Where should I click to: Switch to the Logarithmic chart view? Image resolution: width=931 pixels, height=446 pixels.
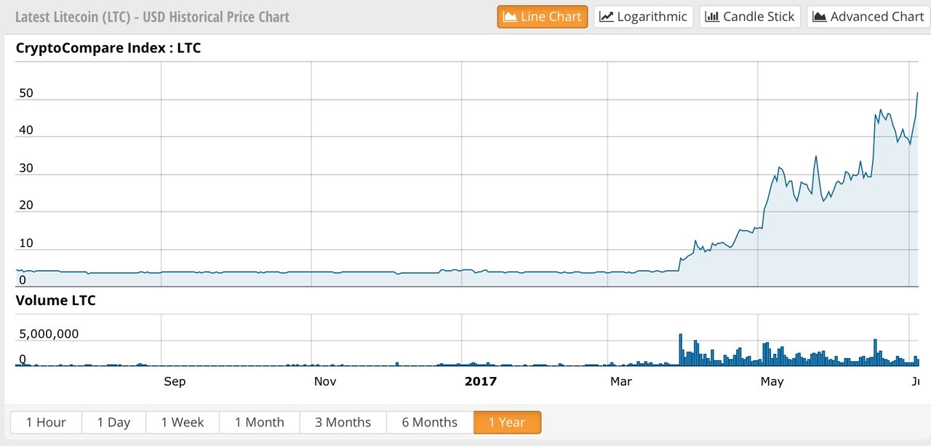644,17
